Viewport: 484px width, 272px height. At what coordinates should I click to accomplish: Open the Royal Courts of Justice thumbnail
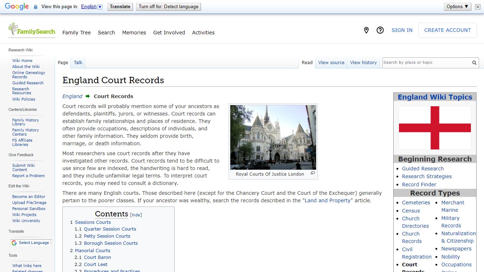273,137
